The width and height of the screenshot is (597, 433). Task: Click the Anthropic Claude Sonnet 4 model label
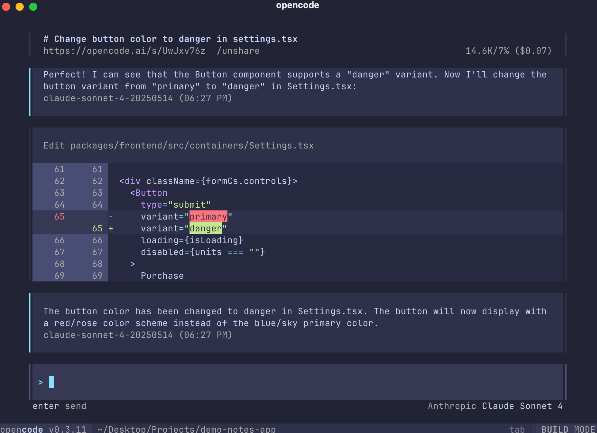tap(495, 406)
